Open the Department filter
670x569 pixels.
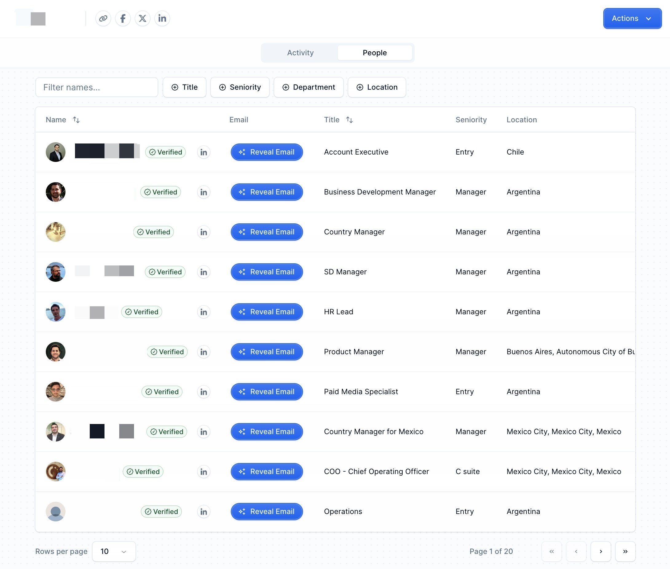click(308, 87)
